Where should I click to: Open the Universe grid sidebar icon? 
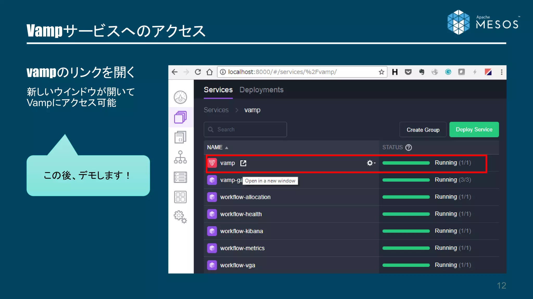(x=180, y=197)
